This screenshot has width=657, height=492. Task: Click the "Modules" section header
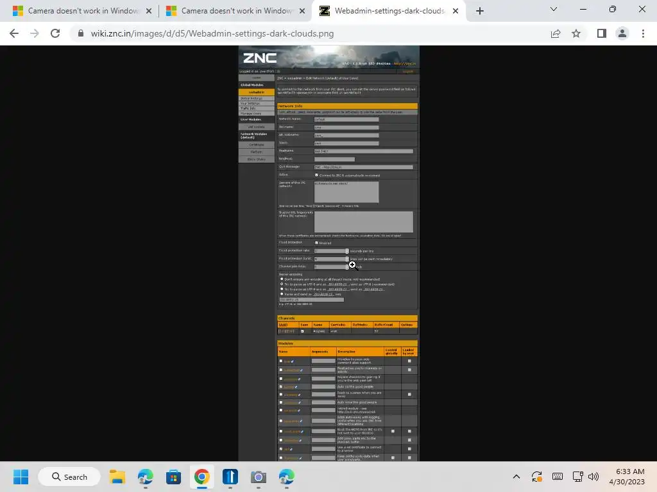pos(347,343)
